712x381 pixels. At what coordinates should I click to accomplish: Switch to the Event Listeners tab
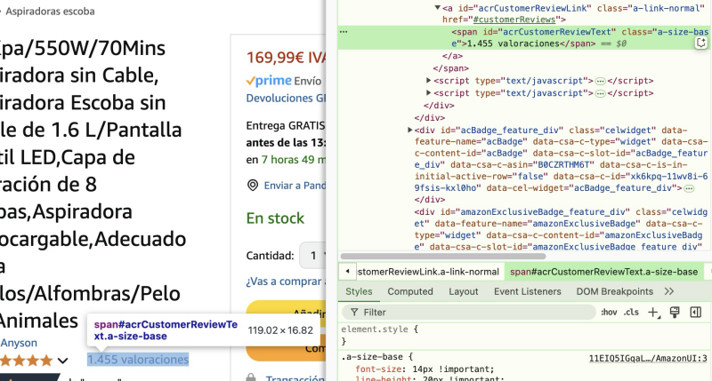point(527,291)
